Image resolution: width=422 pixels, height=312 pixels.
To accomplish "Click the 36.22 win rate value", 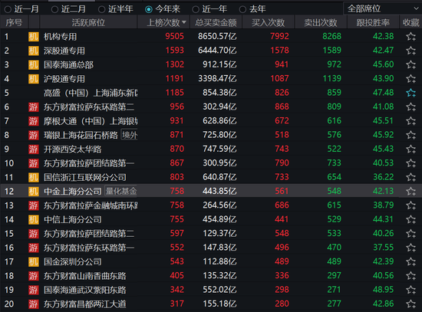I will click(383, 177).
